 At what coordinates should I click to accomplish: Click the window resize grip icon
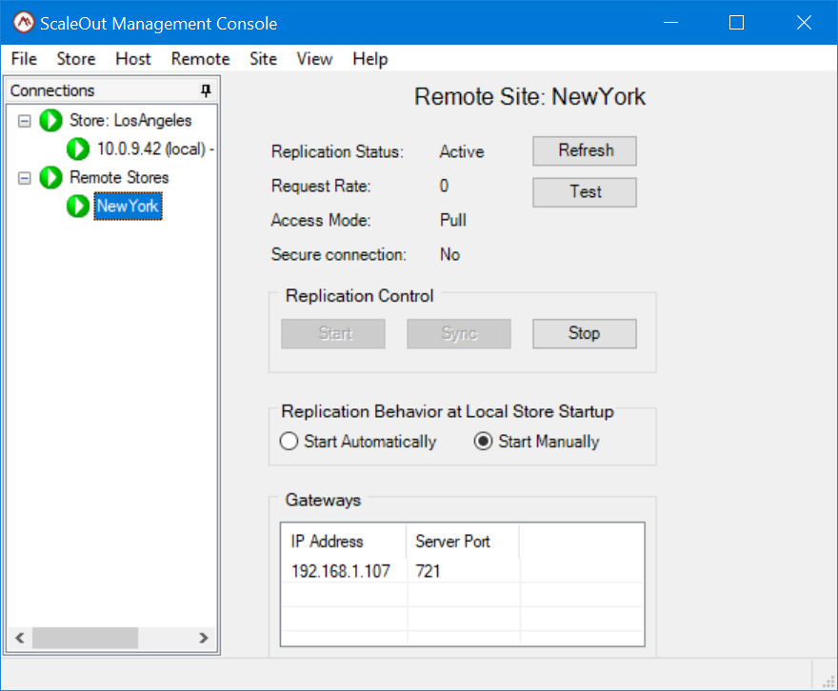[x=828, y=681]
